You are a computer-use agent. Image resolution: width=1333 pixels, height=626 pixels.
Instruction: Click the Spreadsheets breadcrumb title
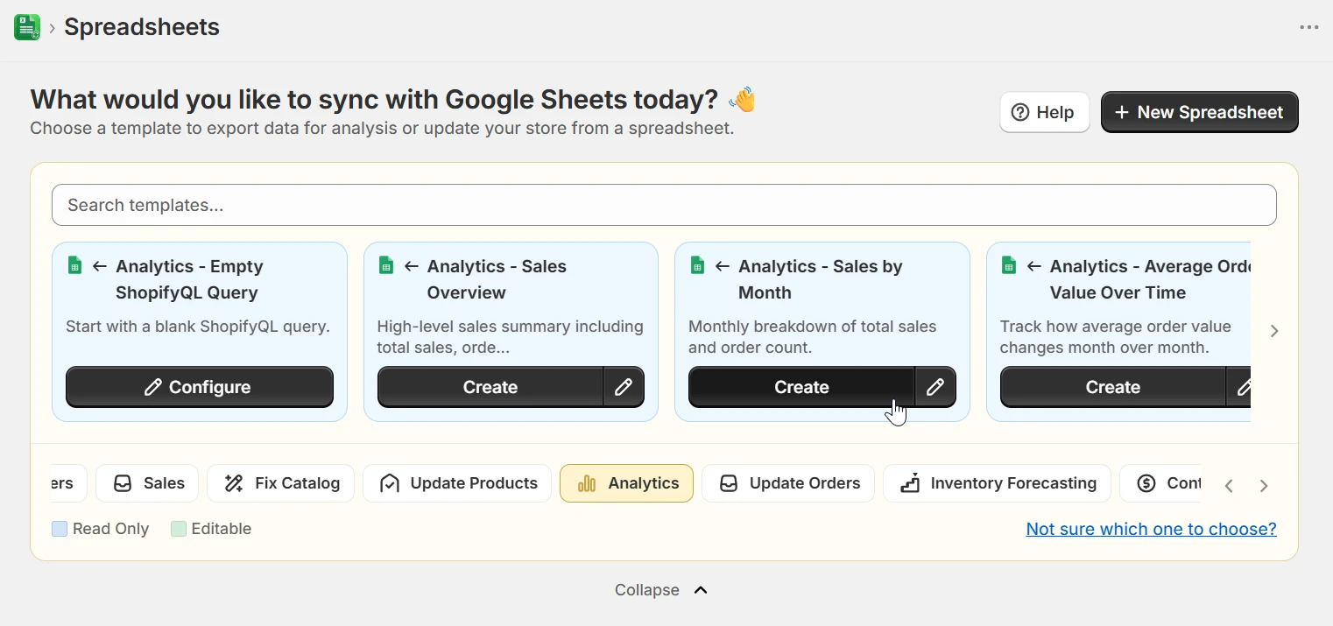pyautogui.click(x=142, y=27)
